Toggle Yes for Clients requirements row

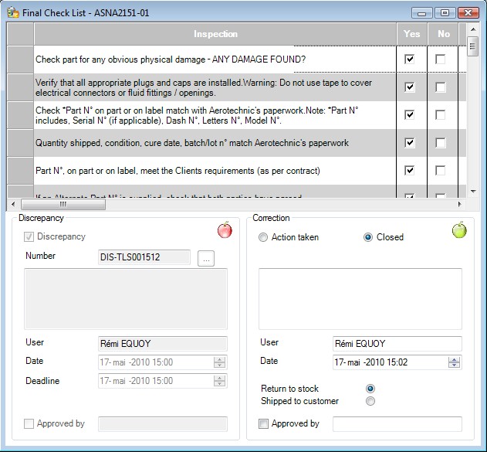410,171
